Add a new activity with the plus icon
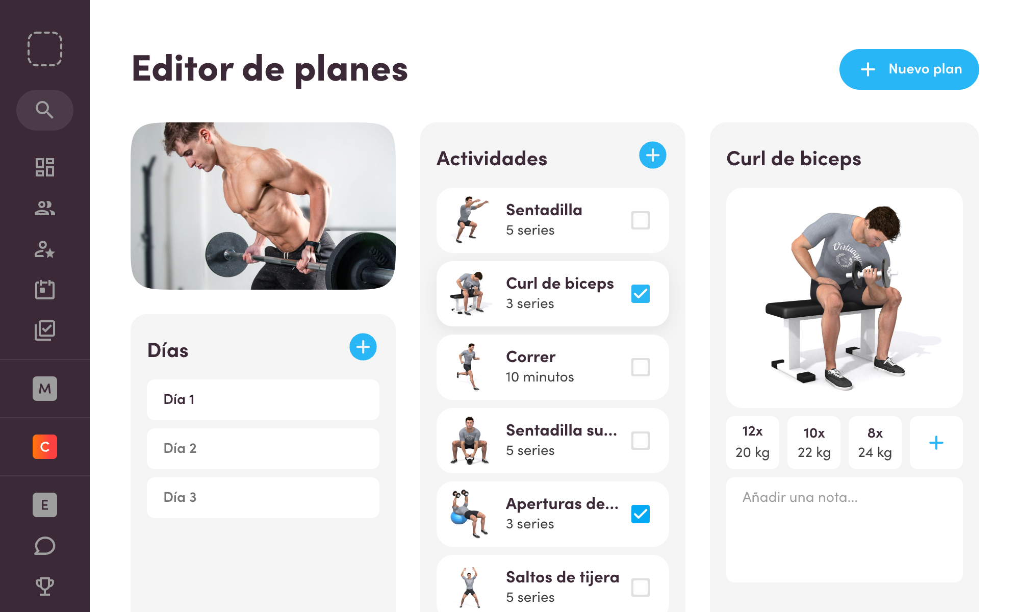 click(x=651, y=156)
